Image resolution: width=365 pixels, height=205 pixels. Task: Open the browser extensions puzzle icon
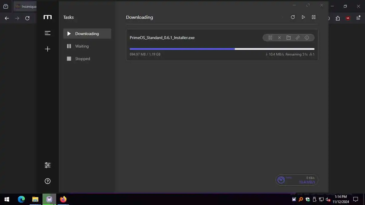338,18
